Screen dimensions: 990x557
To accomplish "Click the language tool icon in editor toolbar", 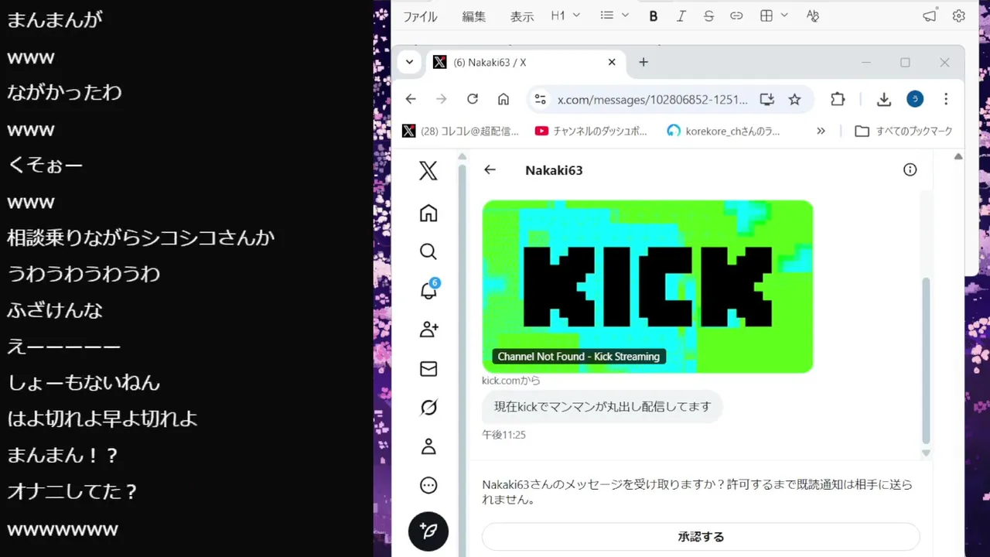I will pyautogui.click(x=812, y=15).
